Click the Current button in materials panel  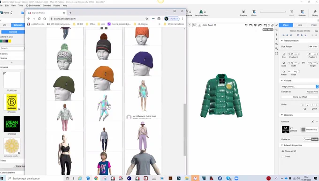click(13, 32)
